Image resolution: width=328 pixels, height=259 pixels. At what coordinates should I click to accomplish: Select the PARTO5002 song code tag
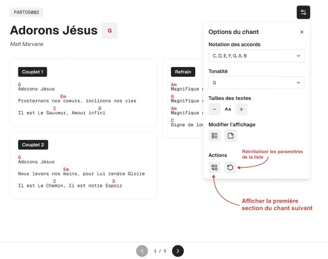pyautogui.click(x=26, y=12)
